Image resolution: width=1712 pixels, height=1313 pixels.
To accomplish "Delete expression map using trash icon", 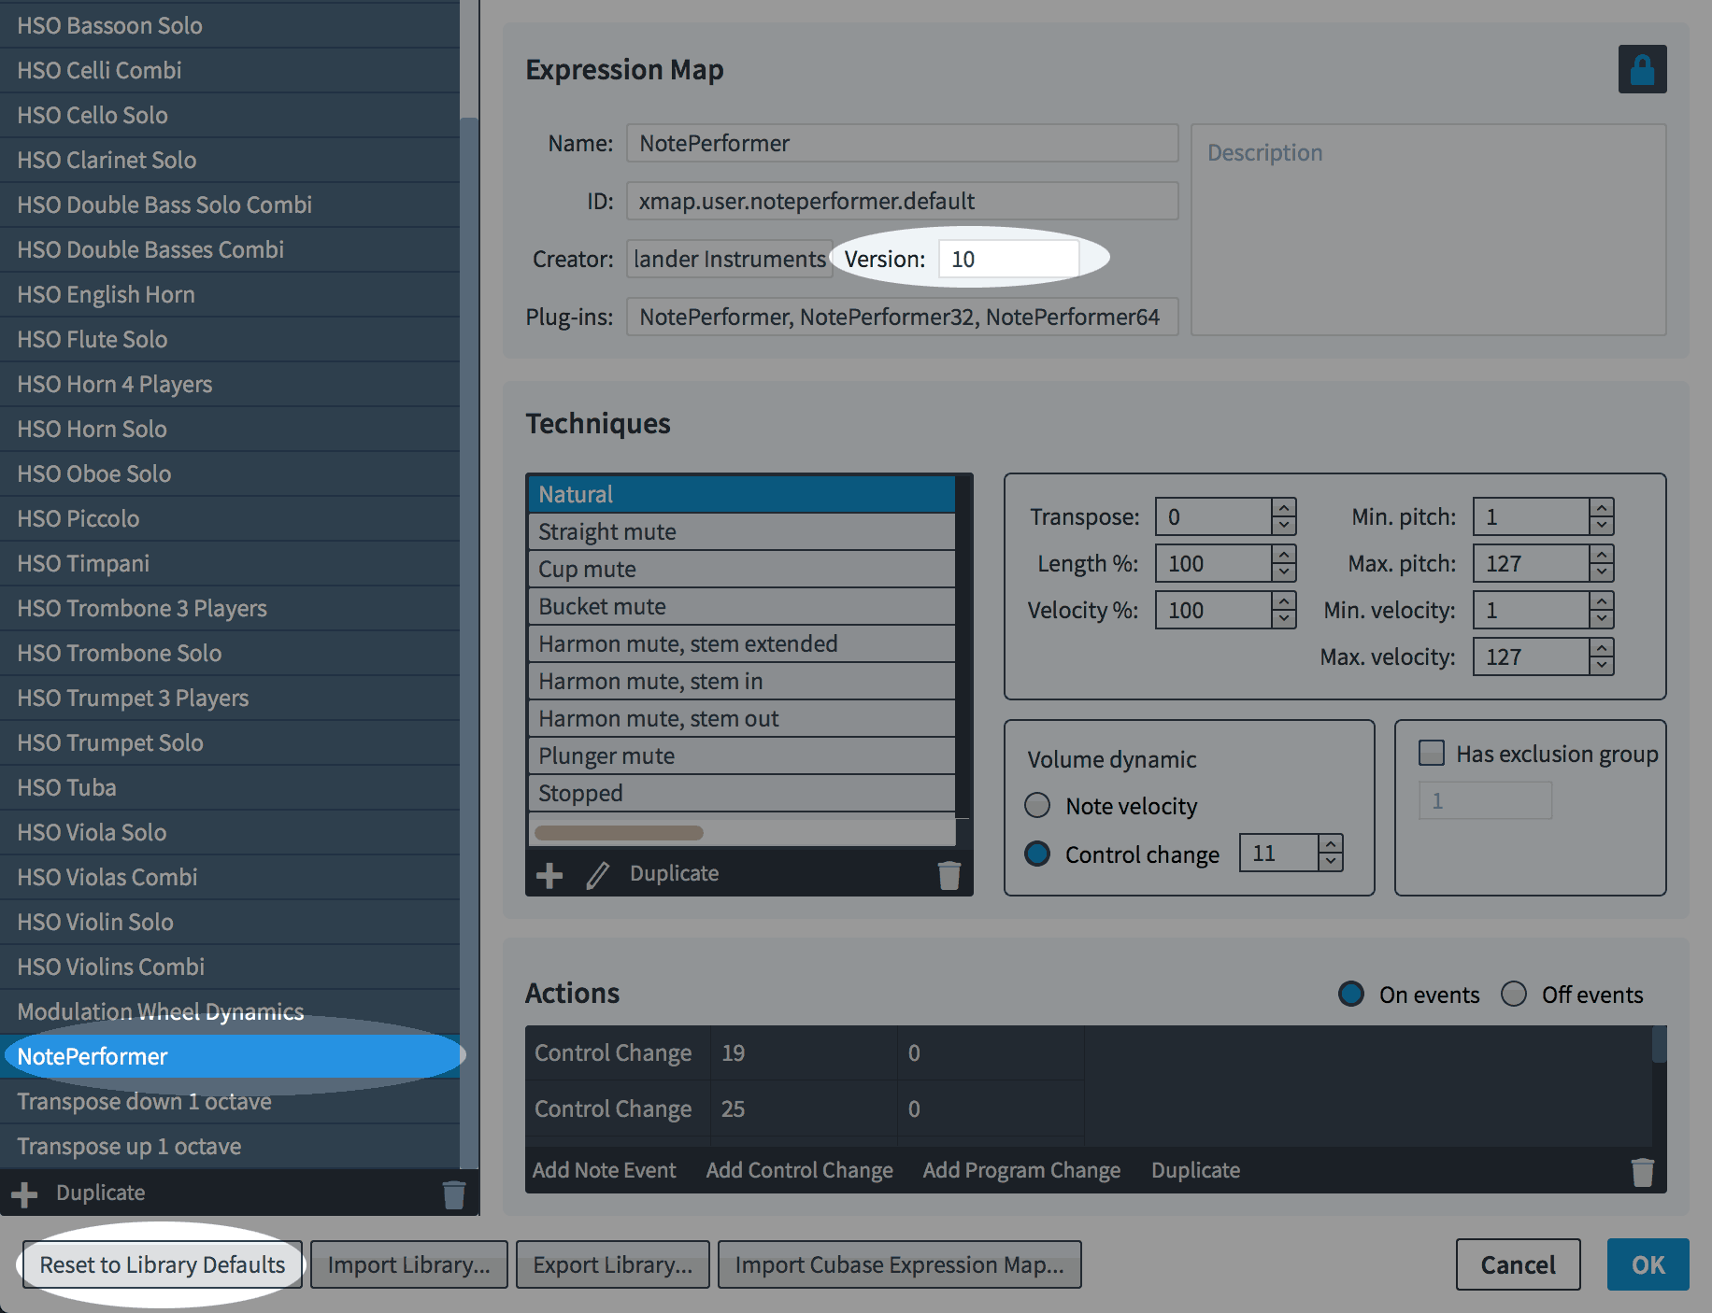I will [453, 1194].
